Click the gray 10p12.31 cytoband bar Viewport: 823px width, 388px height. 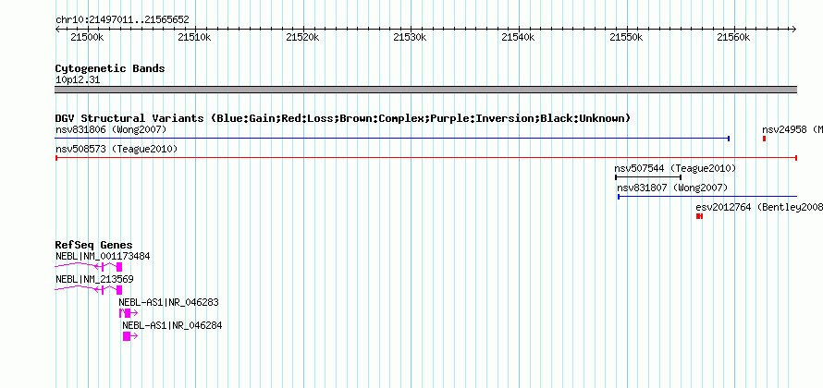pos(426,90)
